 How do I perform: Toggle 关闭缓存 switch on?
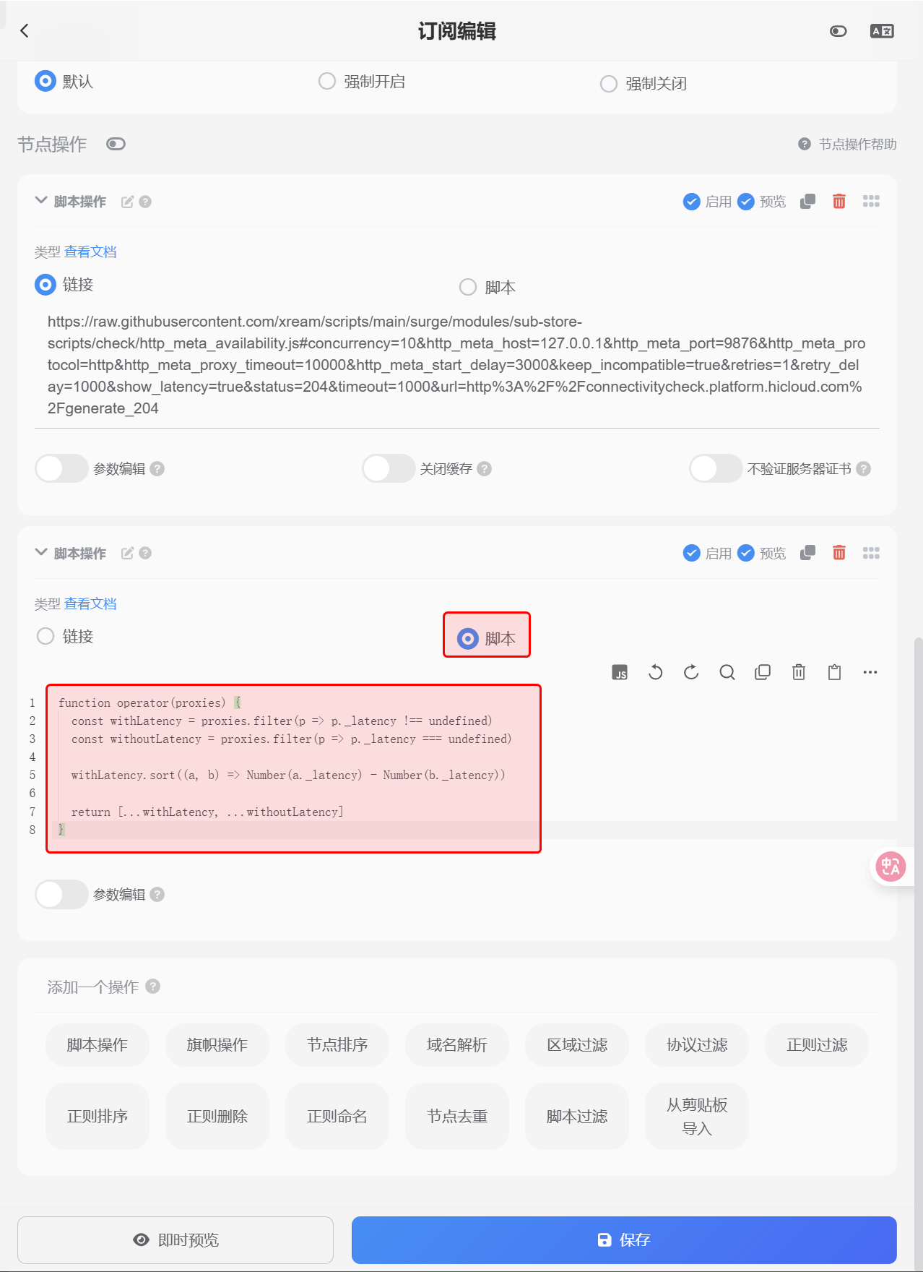tap(389, 468)
